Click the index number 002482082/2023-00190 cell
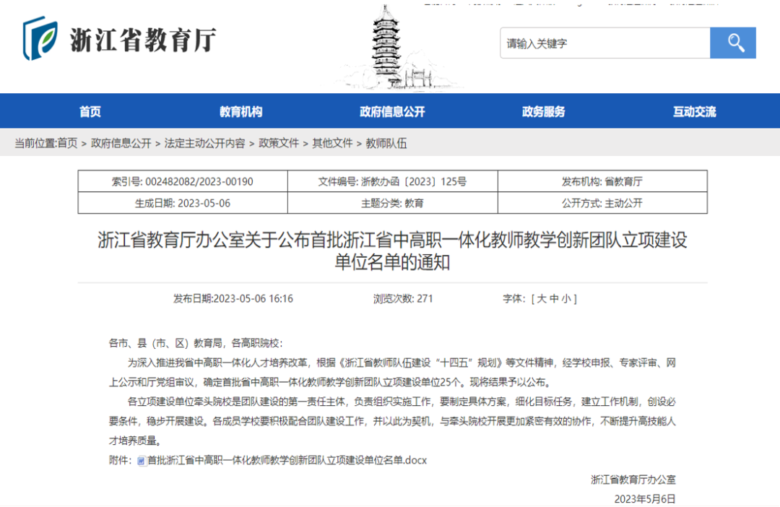The image size is (780, 507). pos(183,181)
